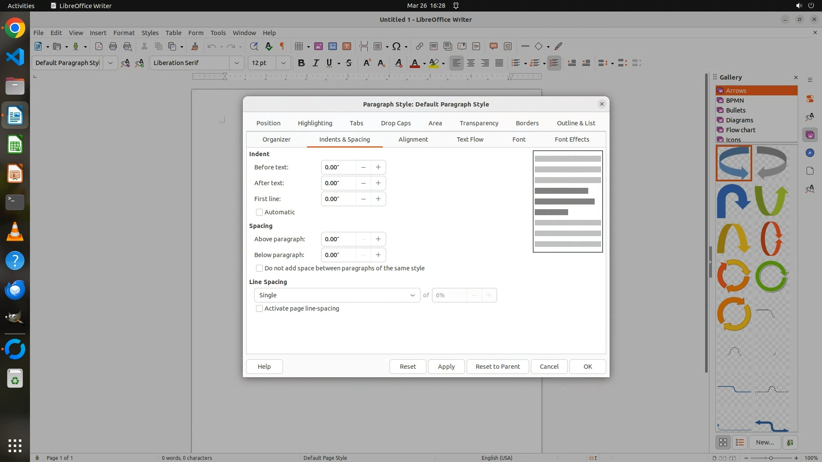
Task: Toggle formatting marks (pilcrow) icon
Action: pyautogui.click(x=282, y=46)
